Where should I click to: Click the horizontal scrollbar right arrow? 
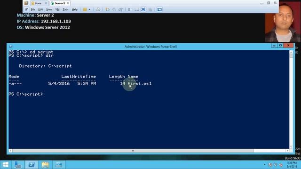[287, 151]
